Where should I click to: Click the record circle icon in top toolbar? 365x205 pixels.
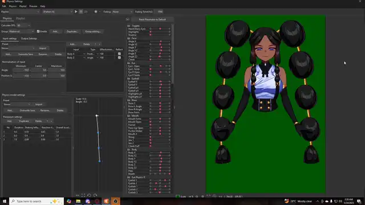pyautogui.click(x=96, y=11)
